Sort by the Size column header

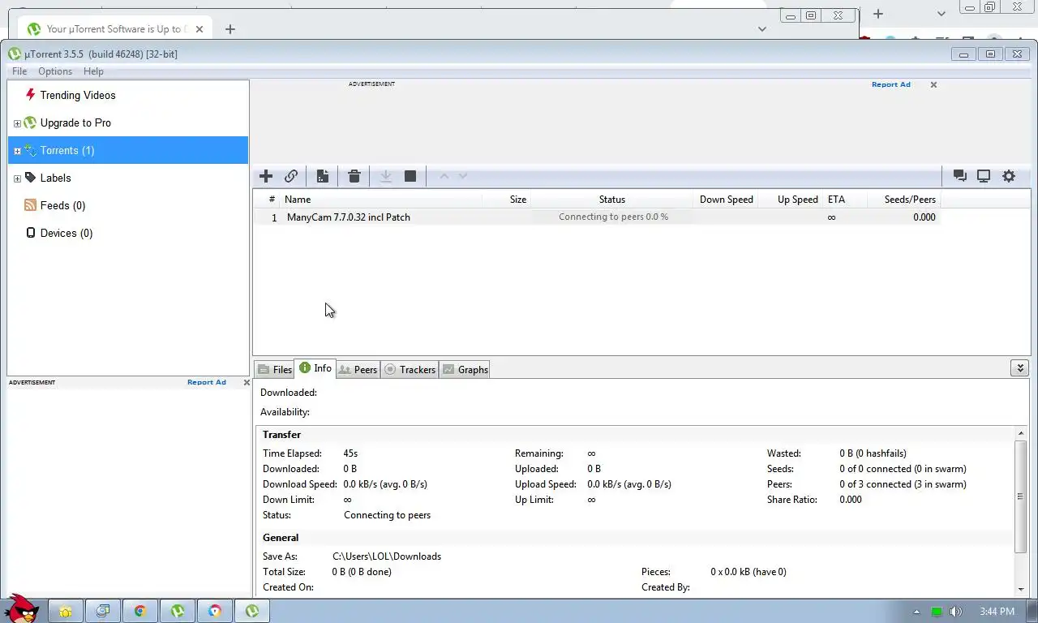pos(507,199)
